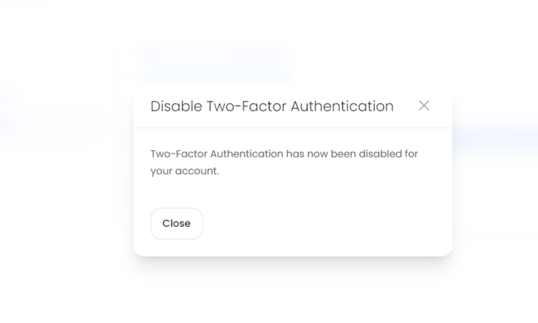This screenshot has height=323, width=538.
Task: Click "Two-Factor Authentication" at start of message body
Action: (x=216, y=154)
